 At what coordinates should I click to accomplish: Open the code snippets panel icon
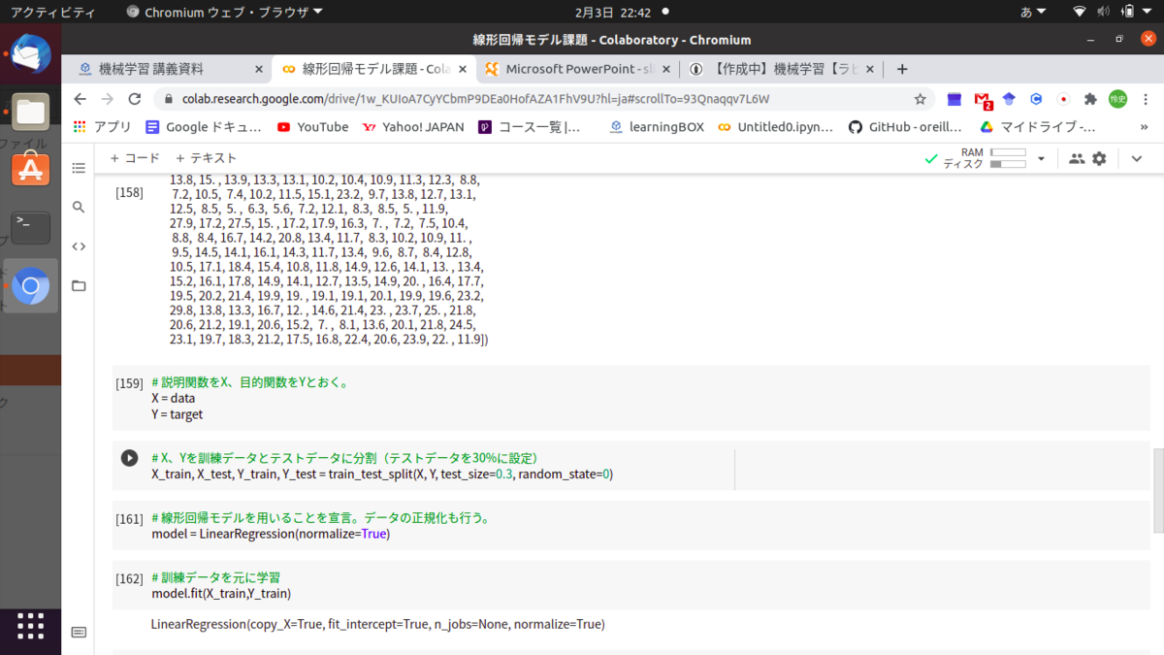(79, 246)
